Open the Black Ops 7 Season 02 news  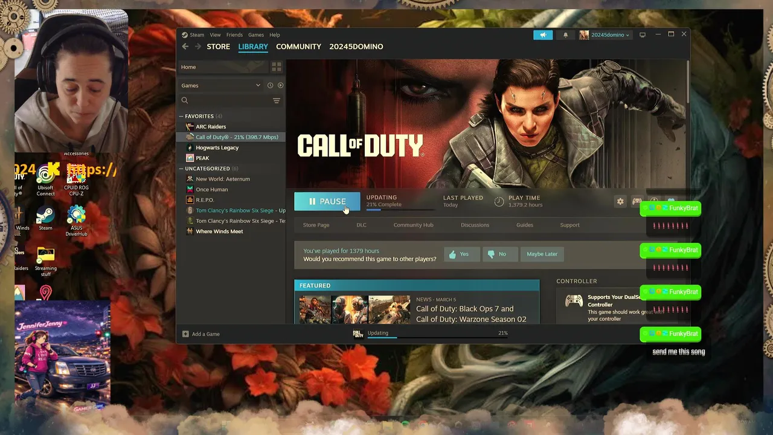(471, 314)
